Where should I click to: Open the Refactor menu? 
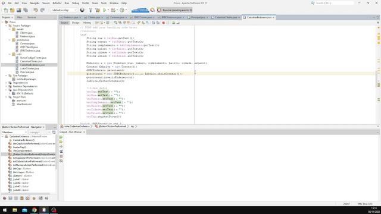(x=57, y=3)
